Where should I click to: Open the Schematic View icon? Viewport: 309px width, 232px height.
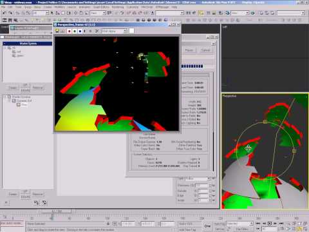pos(214,13)
